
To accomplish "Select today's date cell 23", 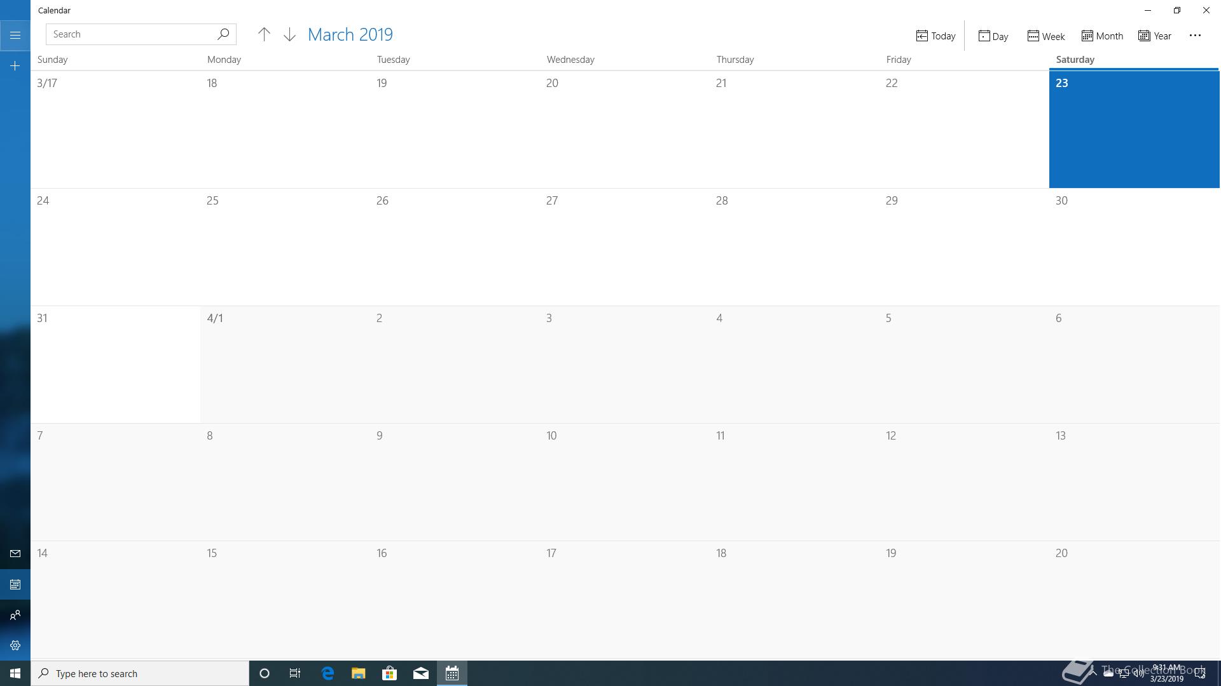I will [x=1134, y=130].
